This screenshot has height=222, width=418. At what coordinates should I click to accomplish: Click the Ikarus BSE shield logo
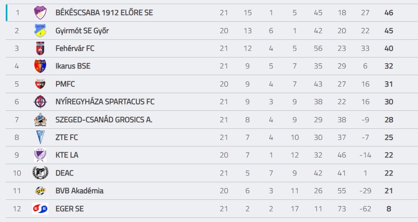click(40, 66)
